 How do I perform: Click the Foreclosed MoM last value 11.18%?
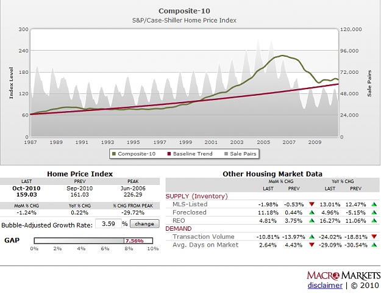[x=268, y=212]
